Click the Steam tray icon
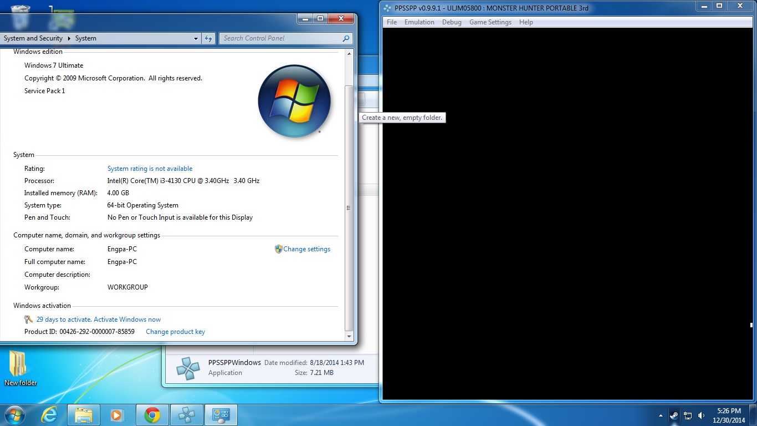 (x=674, y=415)
